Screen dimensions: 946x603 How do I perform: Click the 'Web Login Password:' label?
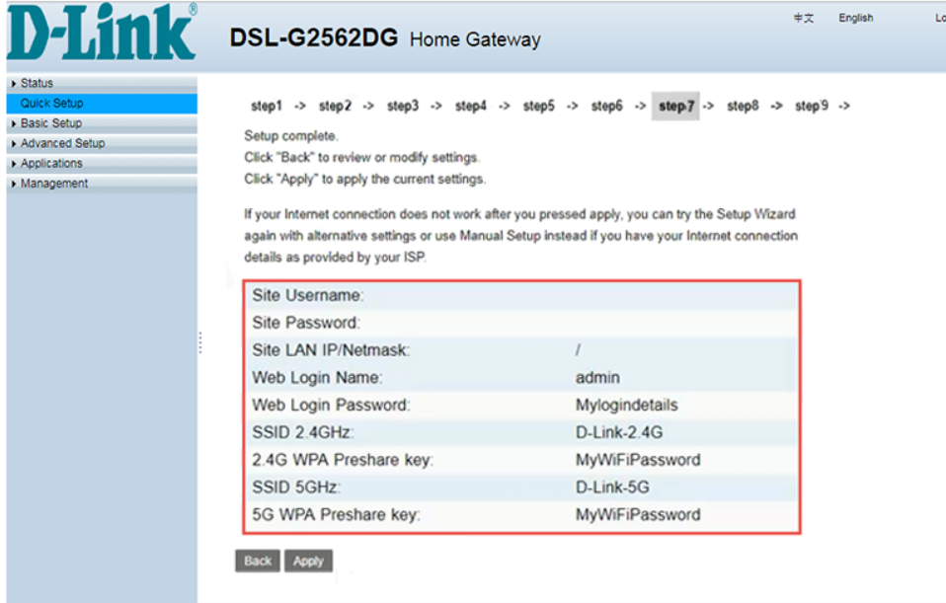tap(331, 406)
